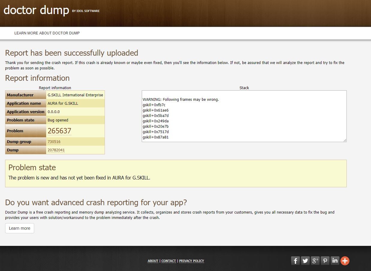Open the About footer link
371x271 pixels.
(x=153, y=261)
